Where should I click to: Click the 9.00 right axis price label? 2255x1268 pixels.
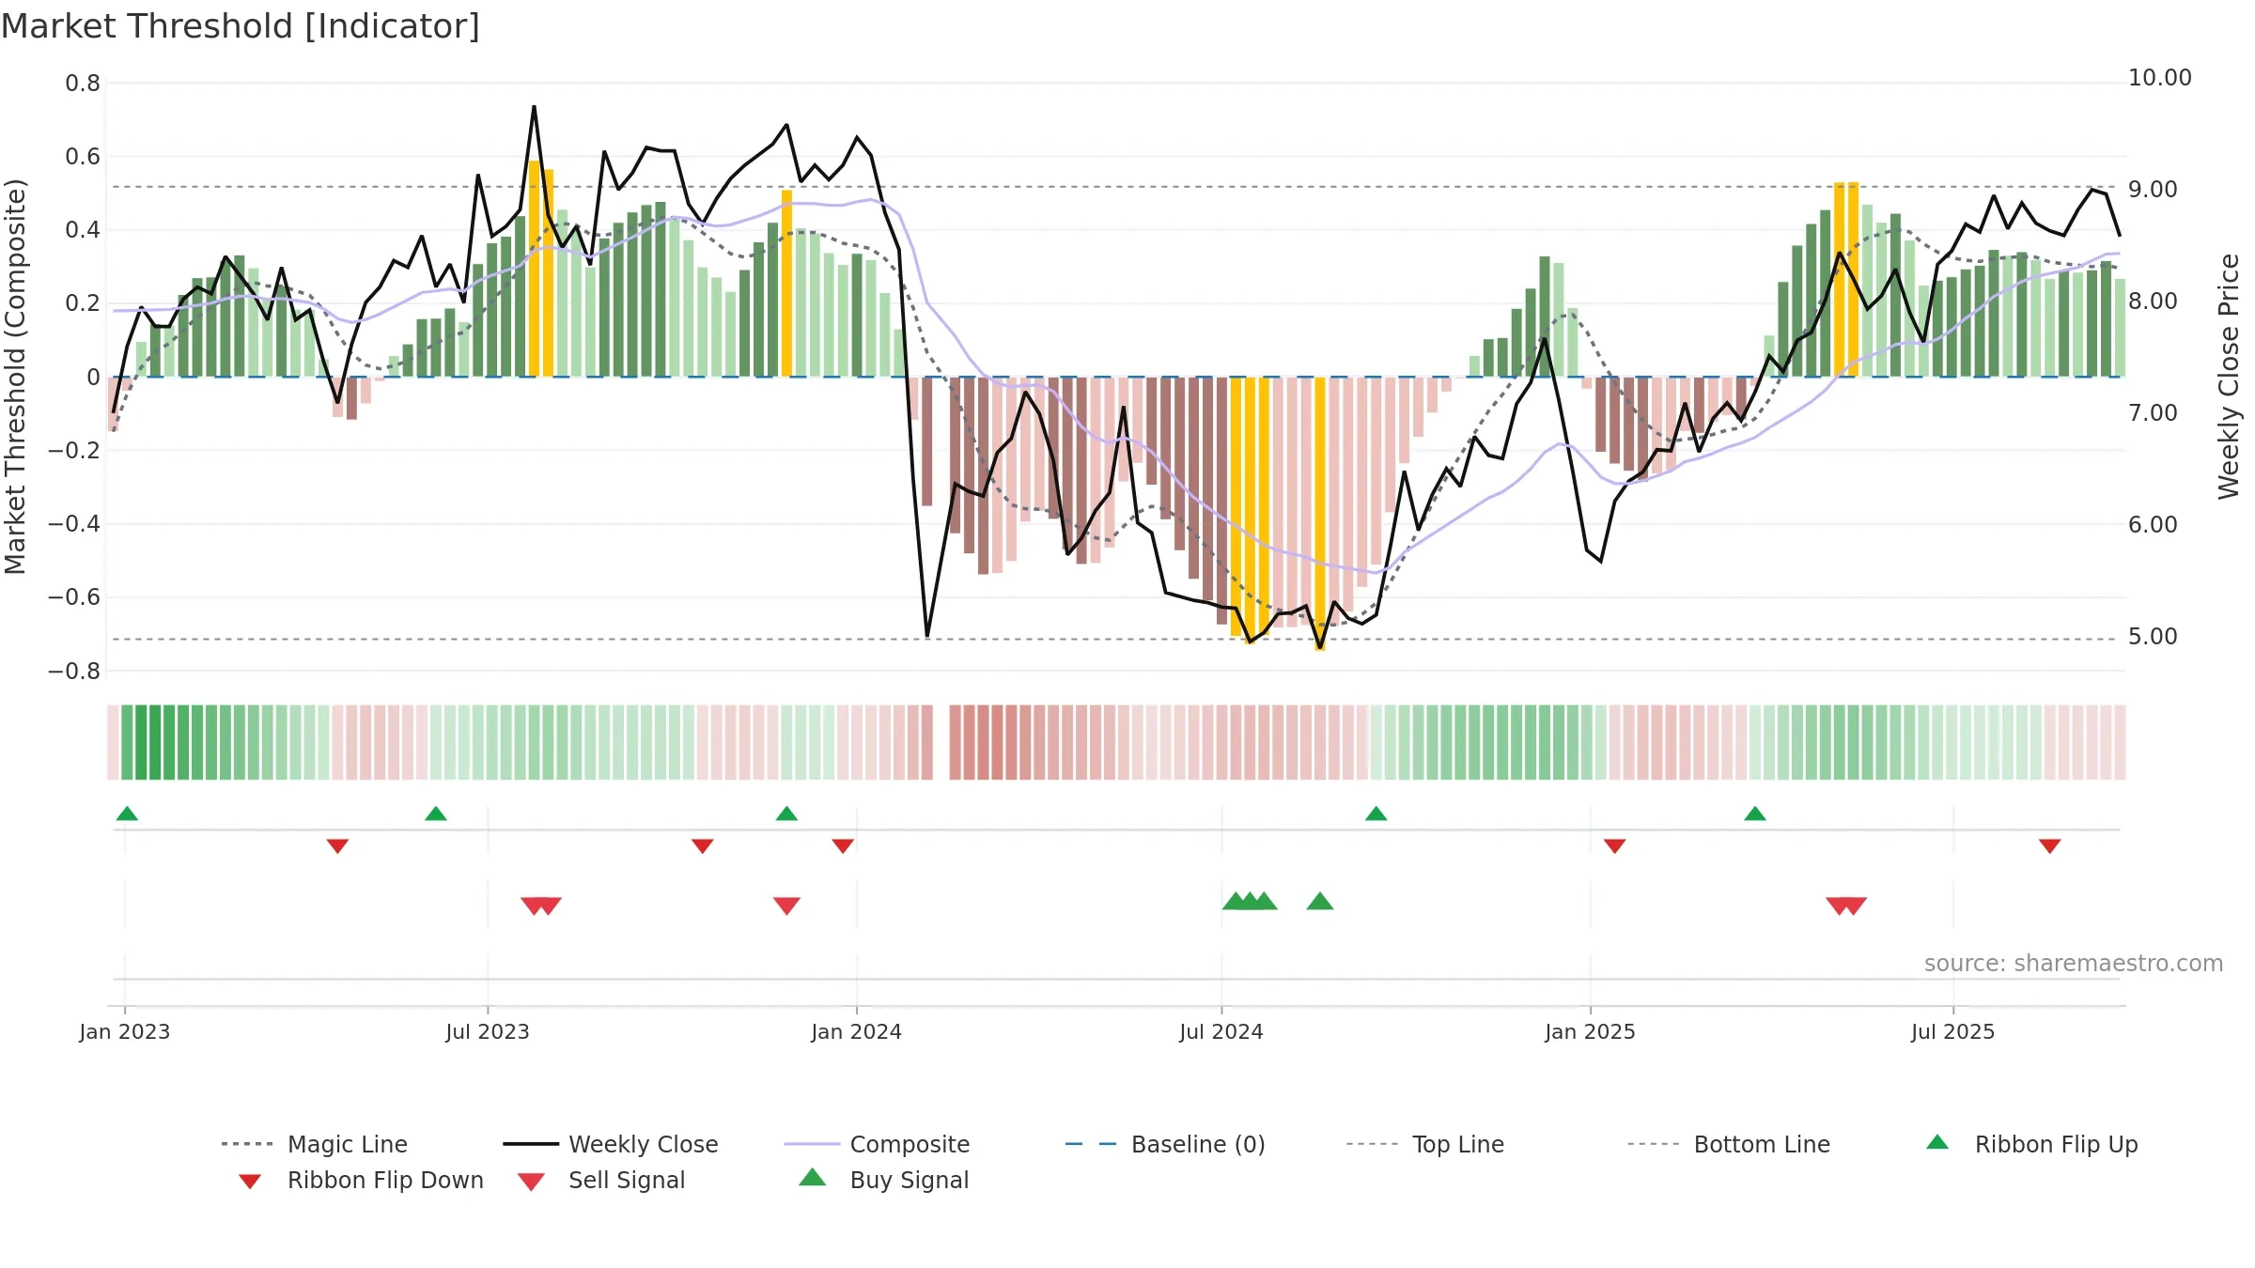2153,190
